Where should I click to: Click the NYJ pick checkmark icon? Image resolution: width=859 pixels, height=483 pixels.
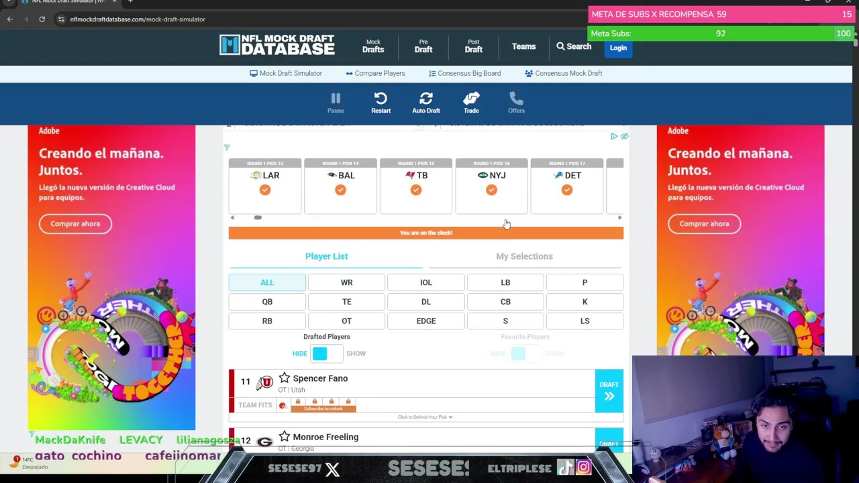click(x=491, y=190)
